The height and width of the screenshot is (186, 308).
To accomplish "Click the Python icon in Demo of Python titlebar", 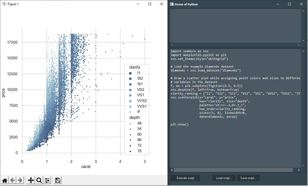I will [171, 4].
